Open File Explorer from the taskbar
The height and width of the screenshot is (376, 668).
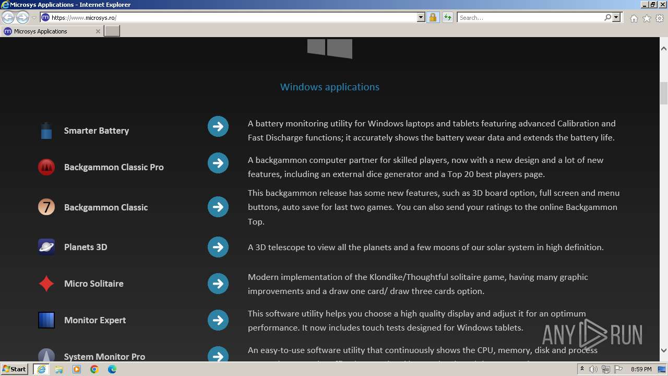pyautogui.click(x=59, y=369)
